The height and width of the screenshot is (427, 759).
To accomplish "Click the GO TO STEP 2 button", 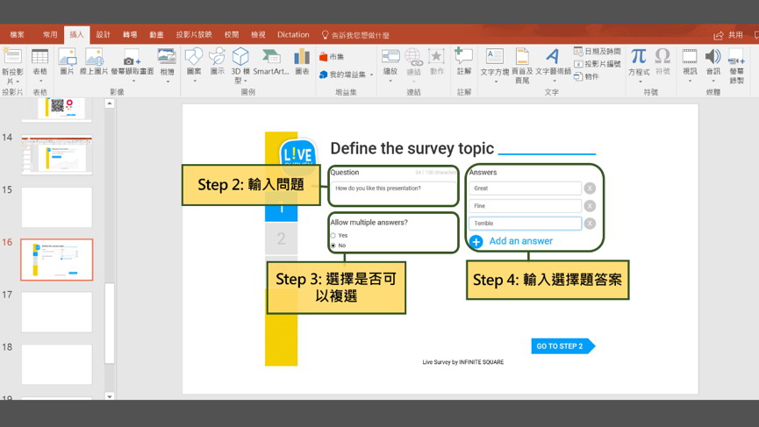I will tap(563, 346).
